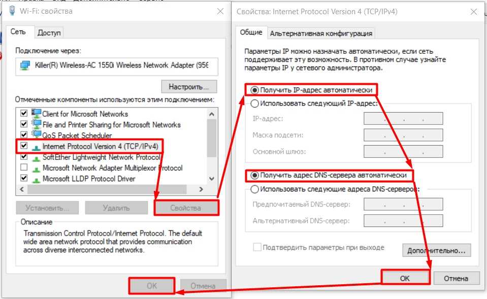Select the Internet Protocol Version 4 icon
Image resolution: width=487 pixels, height=299 pixels.
pos(36,147)
